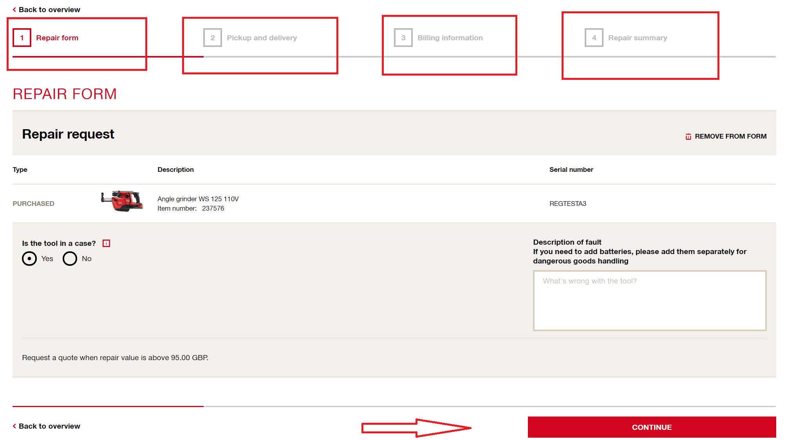This screenshot has width=795, height=440.
Task: Click step number 2 box icon
Action: tap(213, 38)
